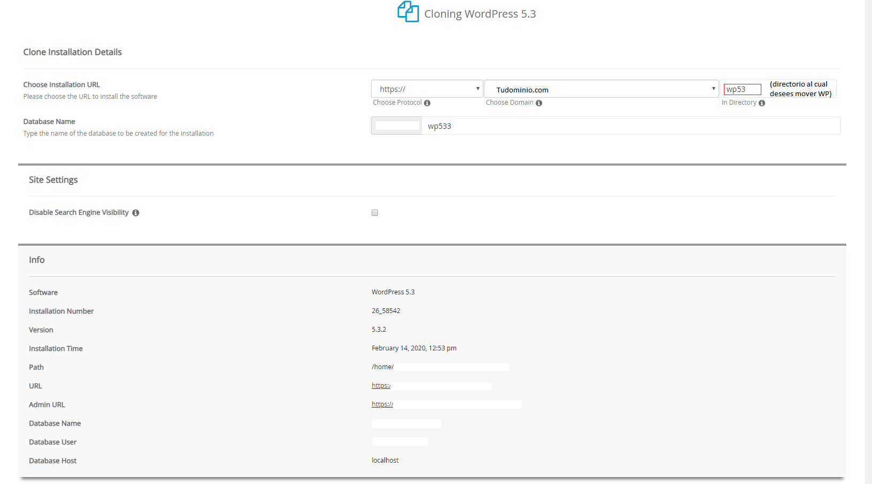This screenshot has width=872, height=484.
Task: Click the 'Installation Number' label
Action: pyautogui.click(x=61, y=311)
